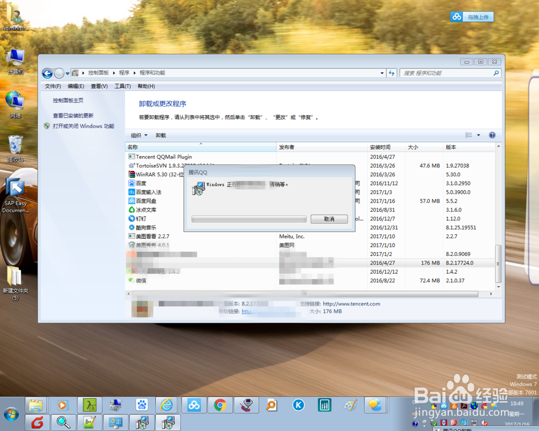Open Kugou music K icon in taskbar
This screenshot has height=431, width=539.
[299, 406]
